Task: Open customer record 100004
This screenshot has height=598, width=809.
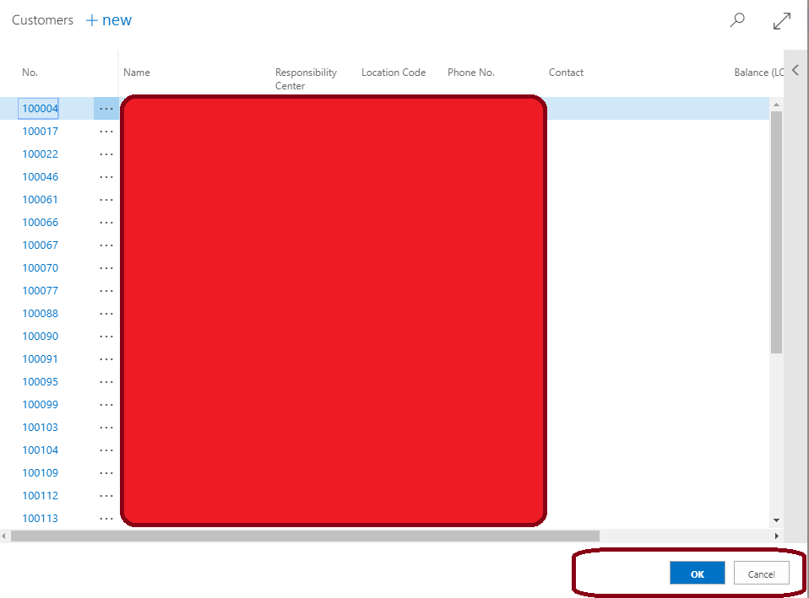Action: pyautogui.click(x=39, y=108)
